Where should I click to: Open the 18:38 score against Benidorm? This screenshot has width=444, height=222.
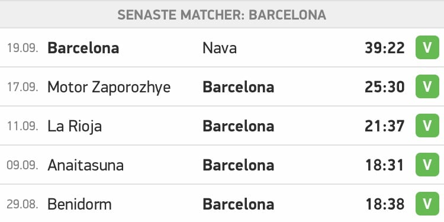(x=385, y=204)
